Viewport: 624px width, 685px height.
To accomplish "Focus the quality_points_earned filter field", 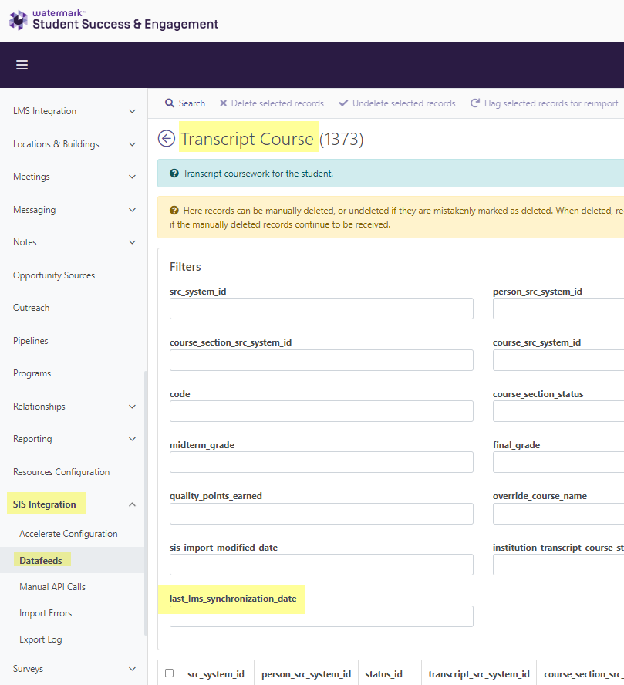I will (x=322, y=514).
